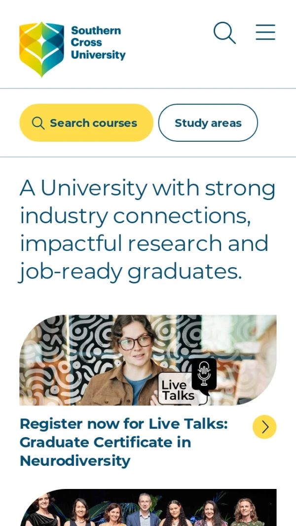
Task: Open "Register now for Live Talks" headline link
Action: (x=123, y=424)
